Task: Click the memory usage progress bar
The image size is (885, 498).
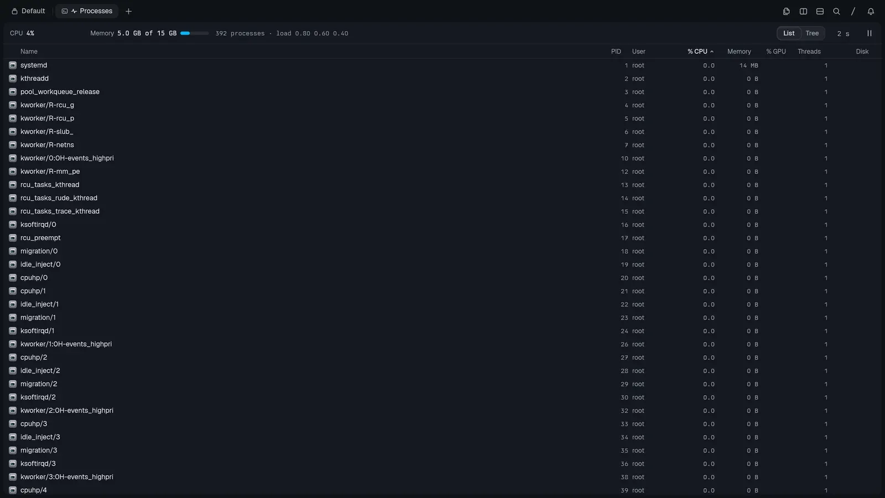Action: (x=195, y=33)
